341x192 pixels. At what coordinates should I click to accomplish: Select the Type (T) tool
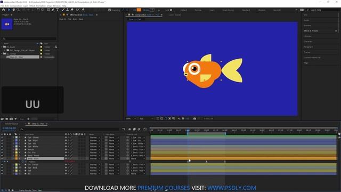tap(58, 10)
